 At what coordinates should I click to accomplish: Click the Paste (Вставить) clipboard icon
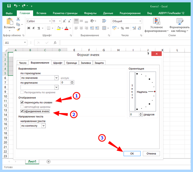tap(10, 21)
